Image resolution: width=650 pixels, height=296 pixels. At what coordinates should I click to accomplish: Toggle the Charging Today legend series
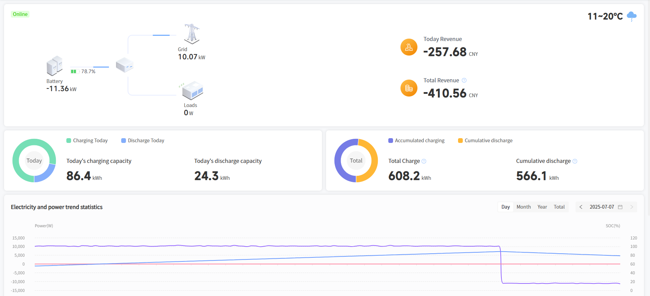[x=87, y=141]
